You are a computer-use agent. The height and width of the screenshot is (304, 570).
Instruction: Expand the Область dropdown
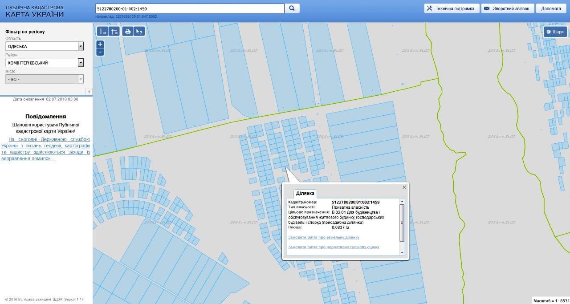click(x=81, y=46)
